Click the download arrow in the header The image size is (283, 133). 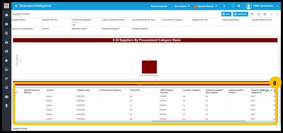pos(224,6)
